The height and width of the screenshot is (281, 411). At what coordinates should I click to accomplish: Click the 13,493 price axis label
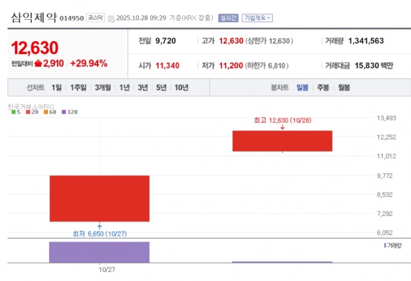coord(386,118)
